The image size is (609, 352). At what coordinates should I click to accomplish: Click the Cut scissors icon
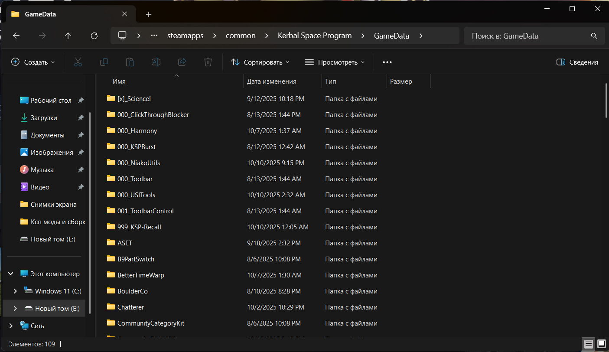pyautogui.click(x=78, y=62)
